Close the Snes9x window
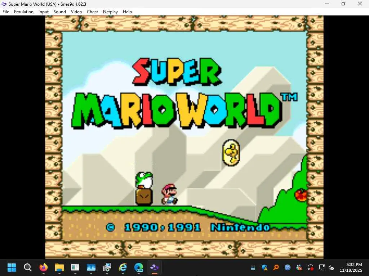The image size is (369, 276). [x=360, y=4]
